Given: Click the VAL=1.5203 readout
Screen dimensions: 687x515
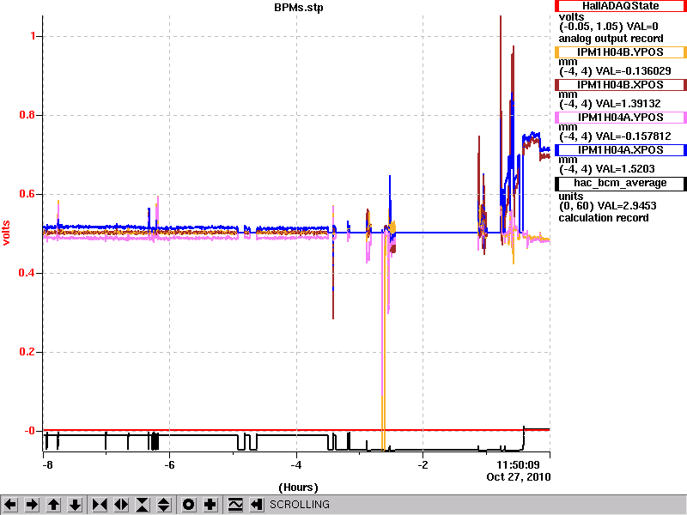Looking at the screenshot, I should click(626, 169).
